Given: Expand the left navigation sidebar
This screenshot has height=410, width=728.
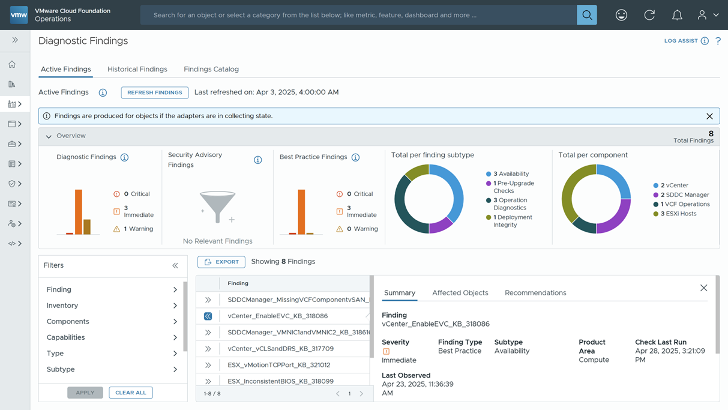Looking at the screenshot, I should pyautogui.click(x=15, y=40).
